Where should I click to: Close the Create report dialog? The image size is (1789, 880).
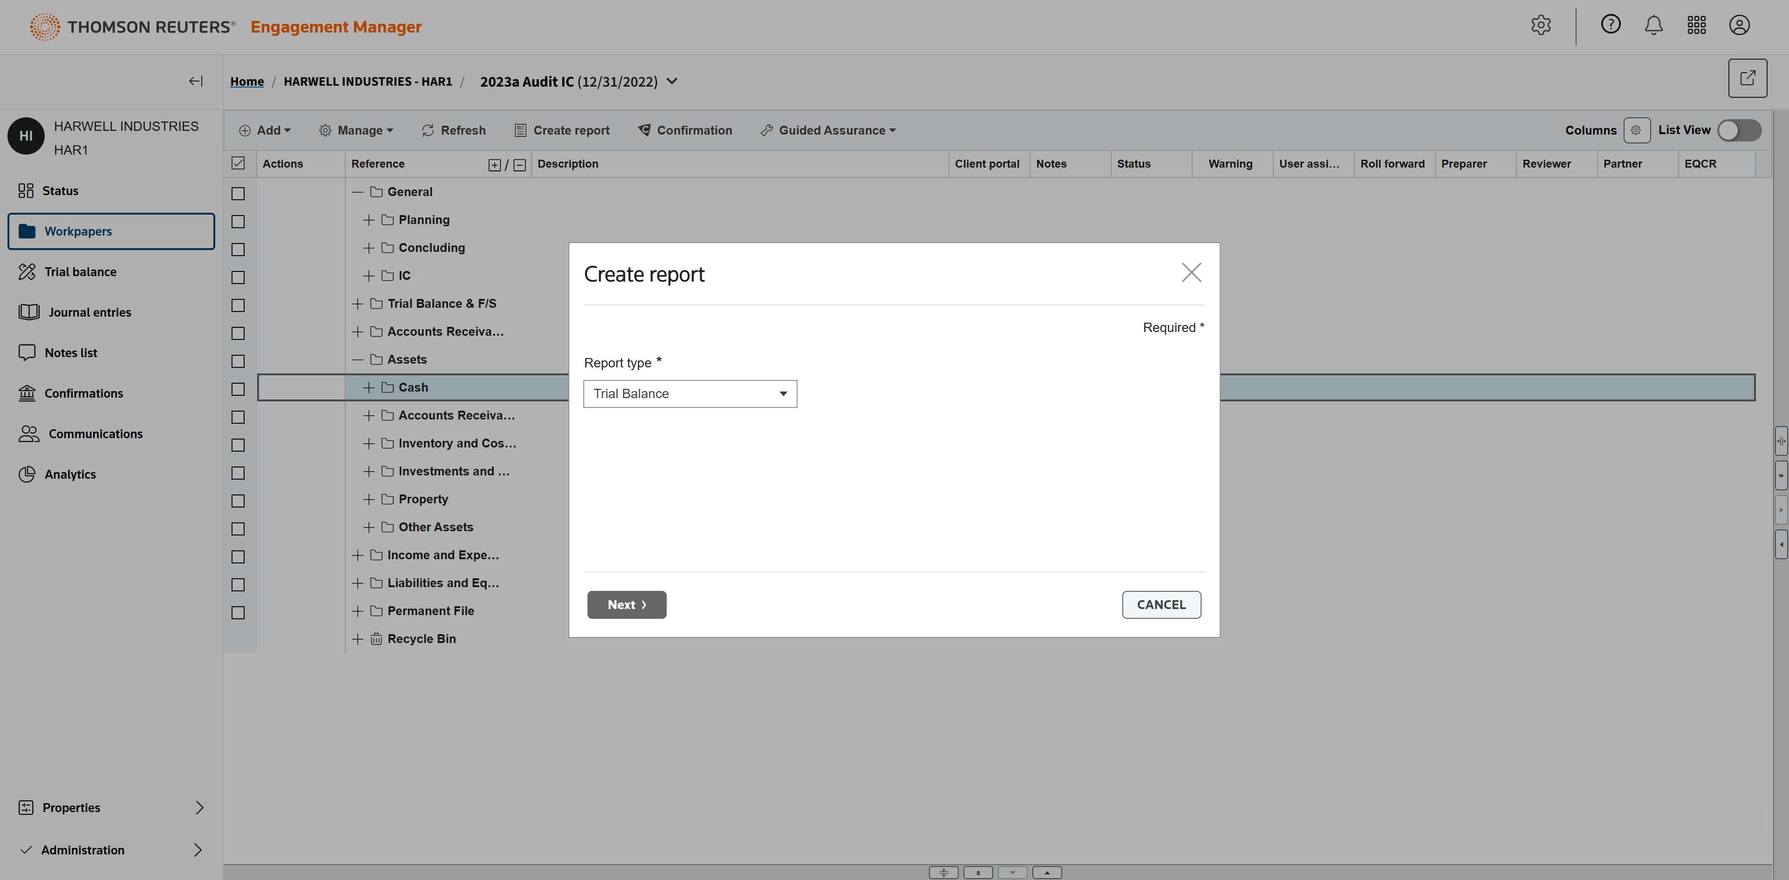[1191, 273]
